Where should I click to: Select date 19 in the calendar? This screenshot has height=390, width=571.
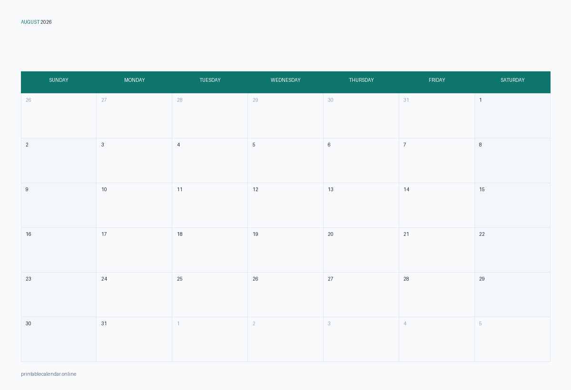tap(285, 250)
